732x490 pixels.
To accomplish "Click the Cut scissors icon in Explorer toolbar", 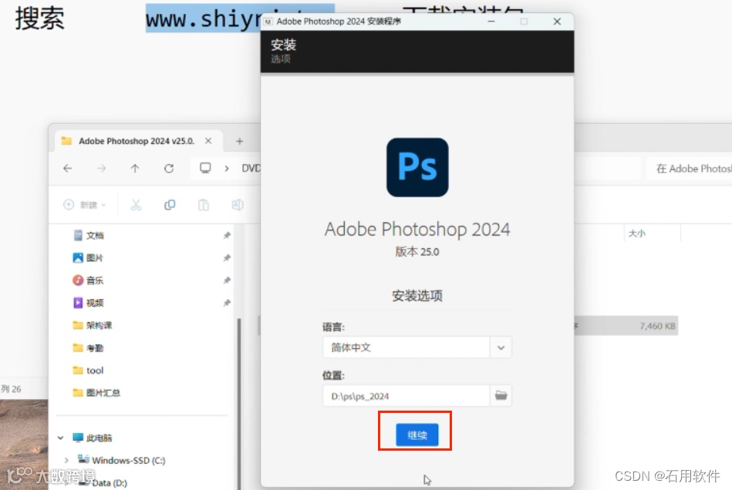I will [136, 205].
